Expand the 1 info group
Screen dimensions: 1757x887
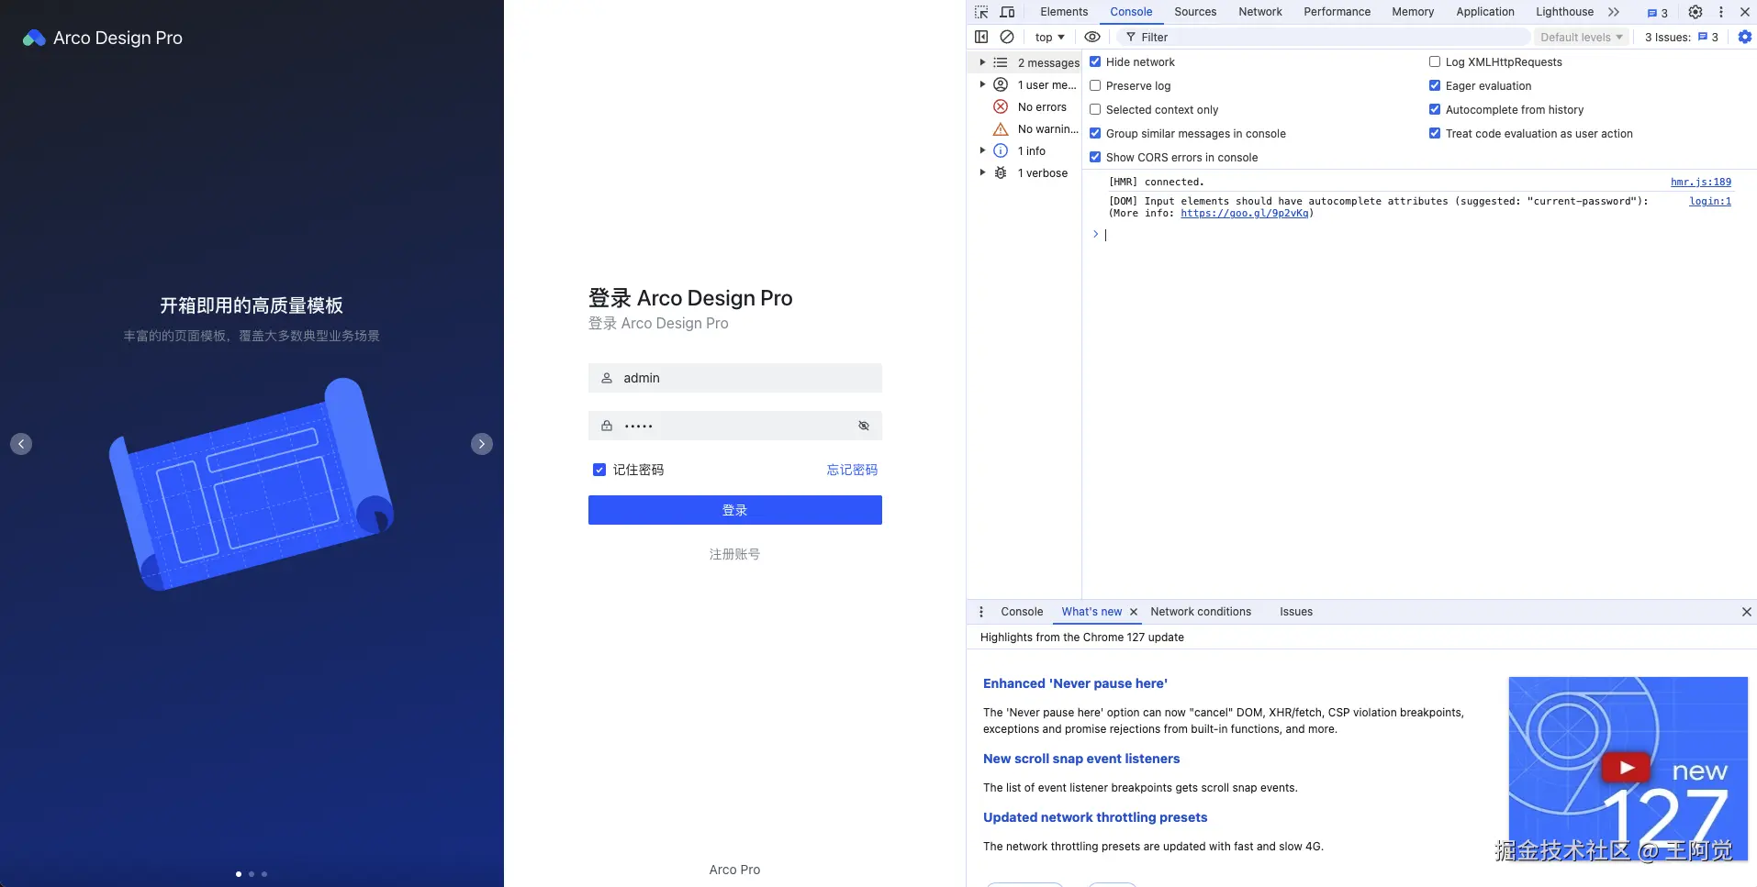tap(982, 150)
